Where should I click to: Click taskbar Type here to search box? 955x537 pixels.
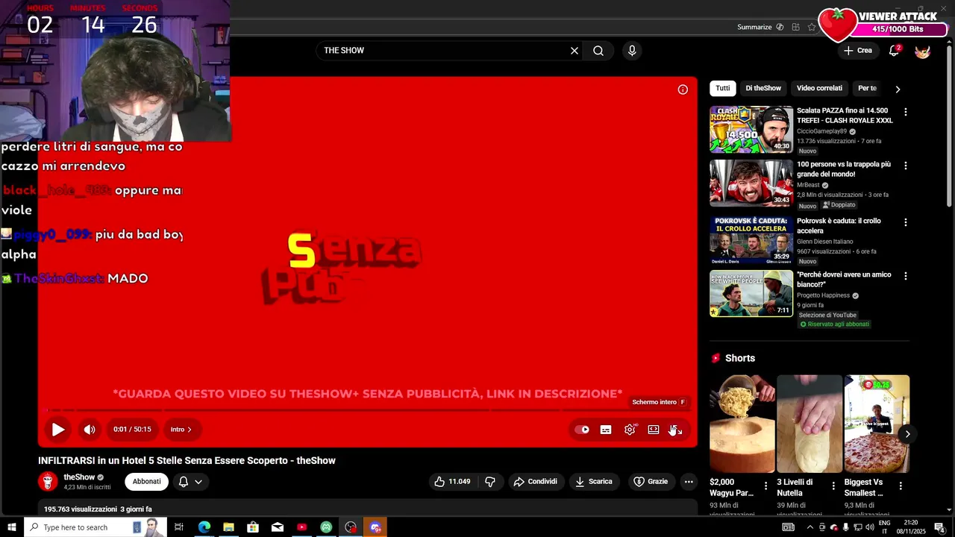coord(95,527)
